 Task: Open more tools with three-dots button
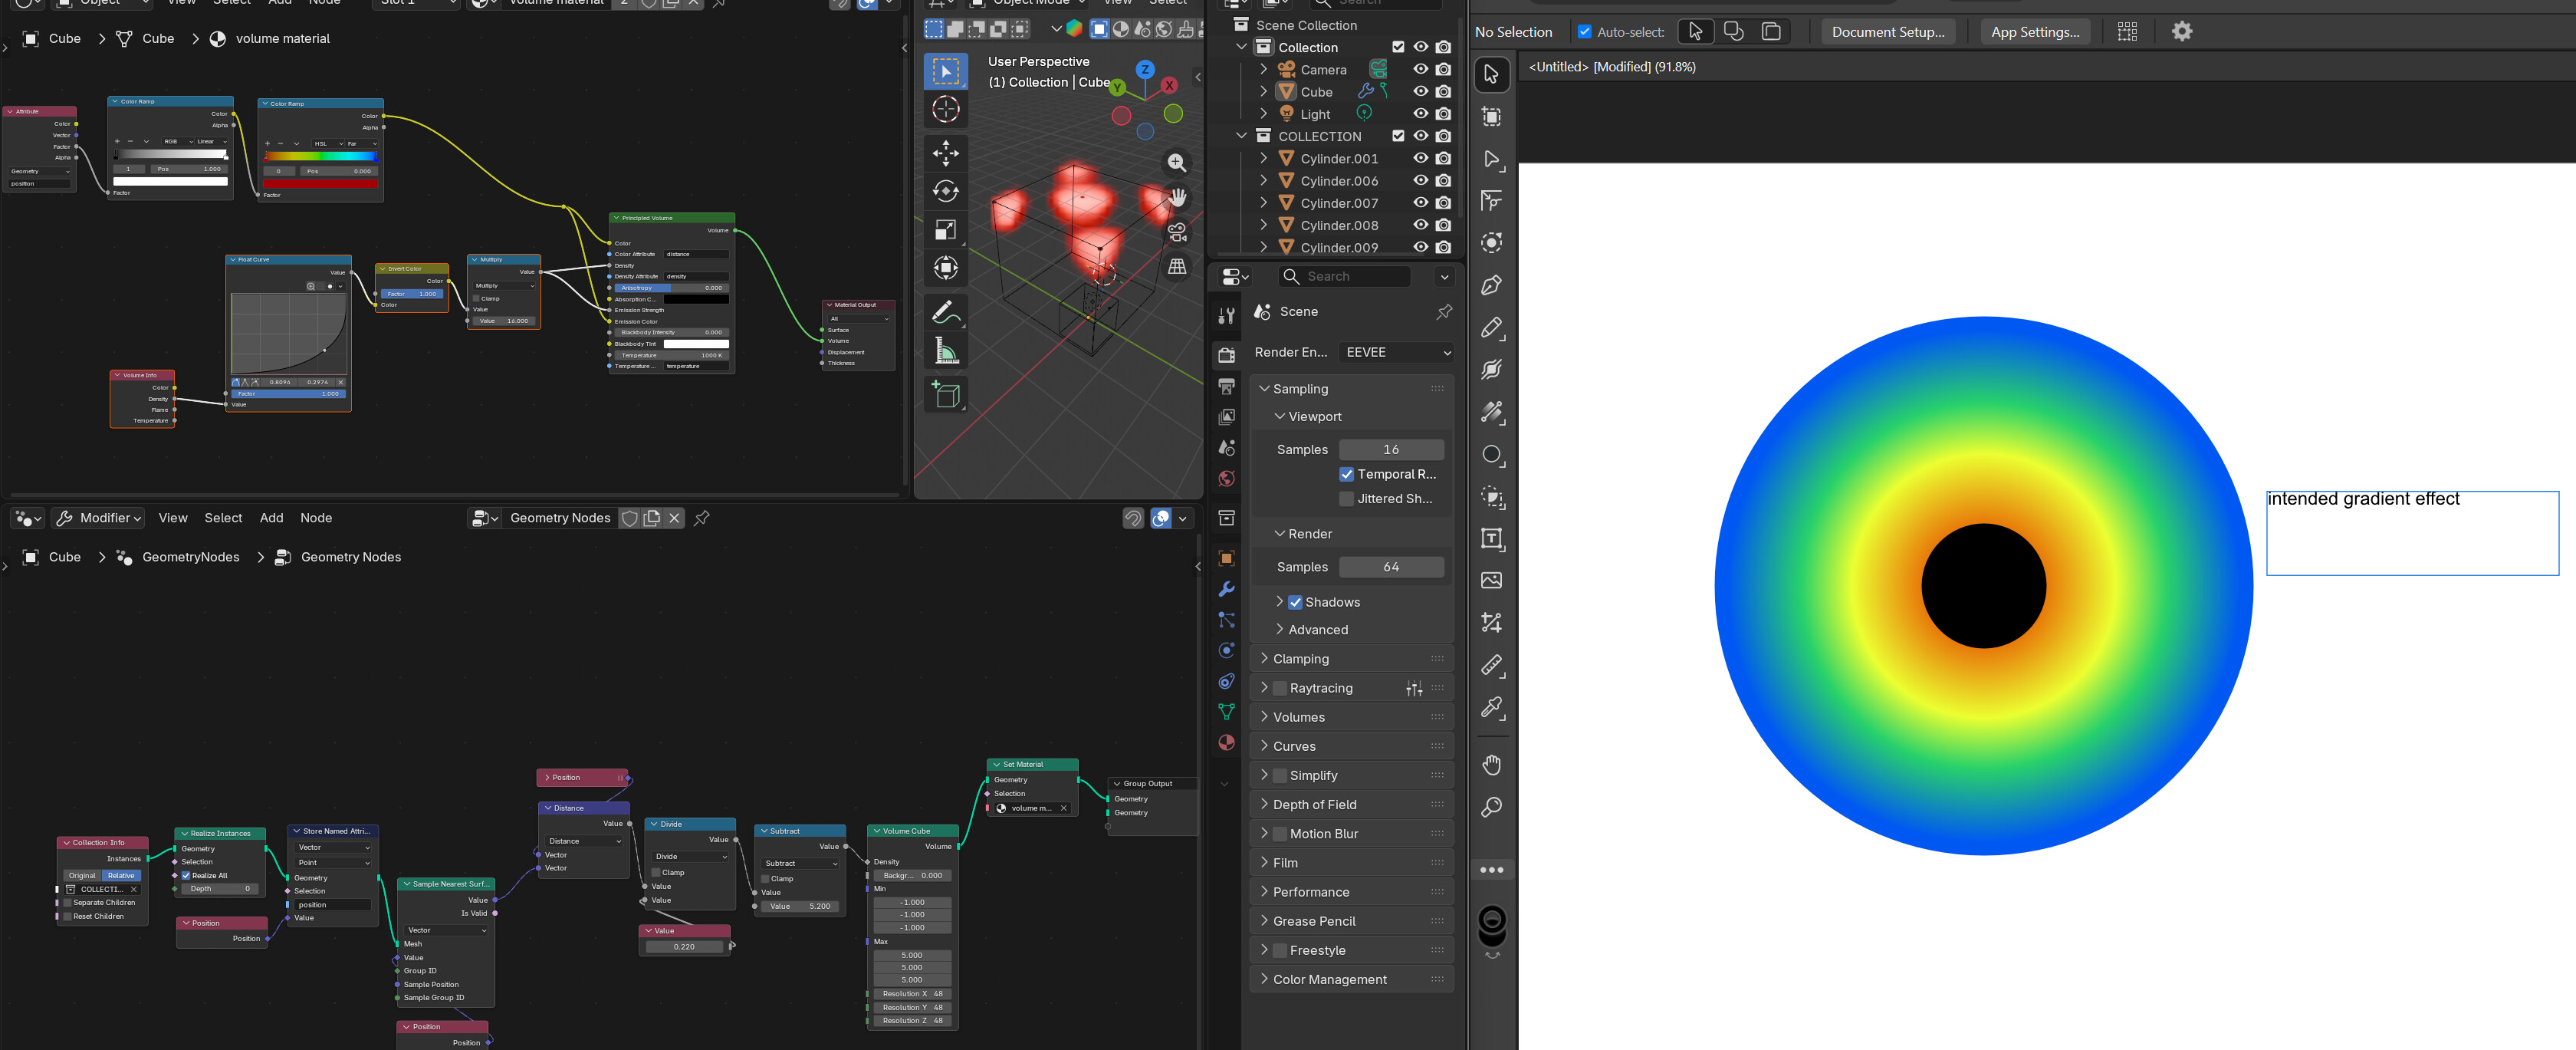[x=1491, y=870]
